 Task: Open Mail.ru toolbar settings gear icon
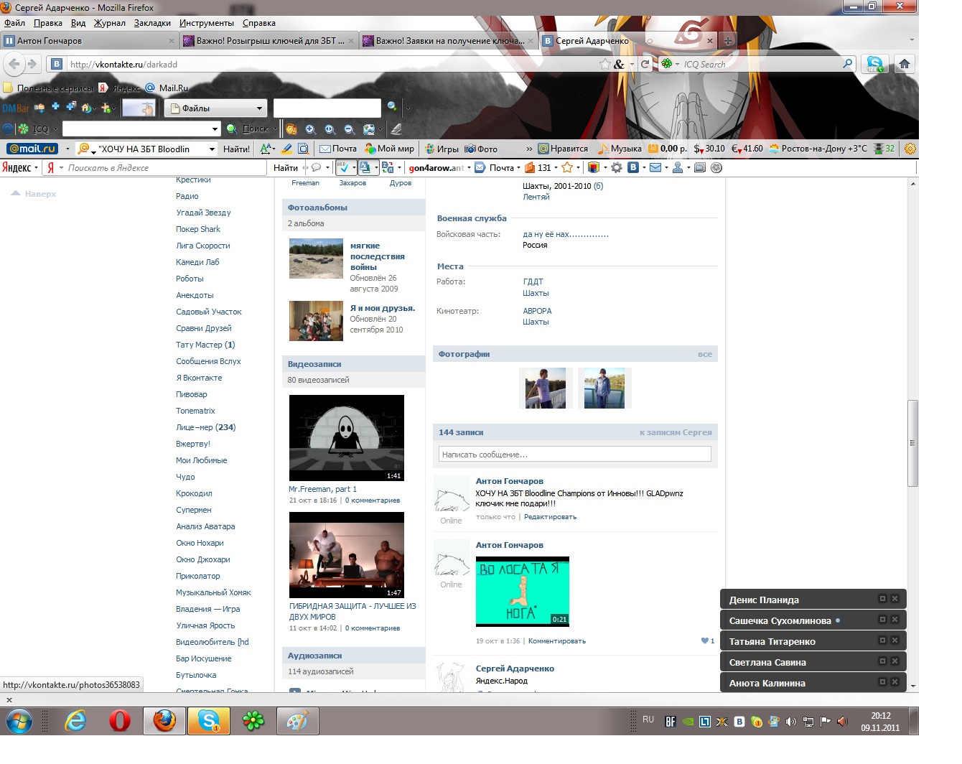click(x=910, y=149)
